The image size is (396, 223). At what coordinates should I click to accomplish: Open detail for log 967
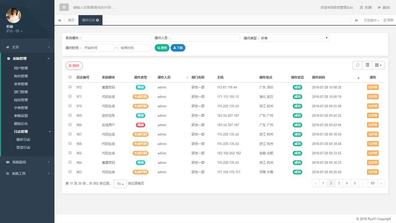point(372,134)
